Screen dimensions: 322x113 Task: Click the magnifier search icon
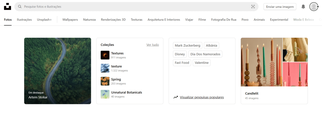(20, 7)
